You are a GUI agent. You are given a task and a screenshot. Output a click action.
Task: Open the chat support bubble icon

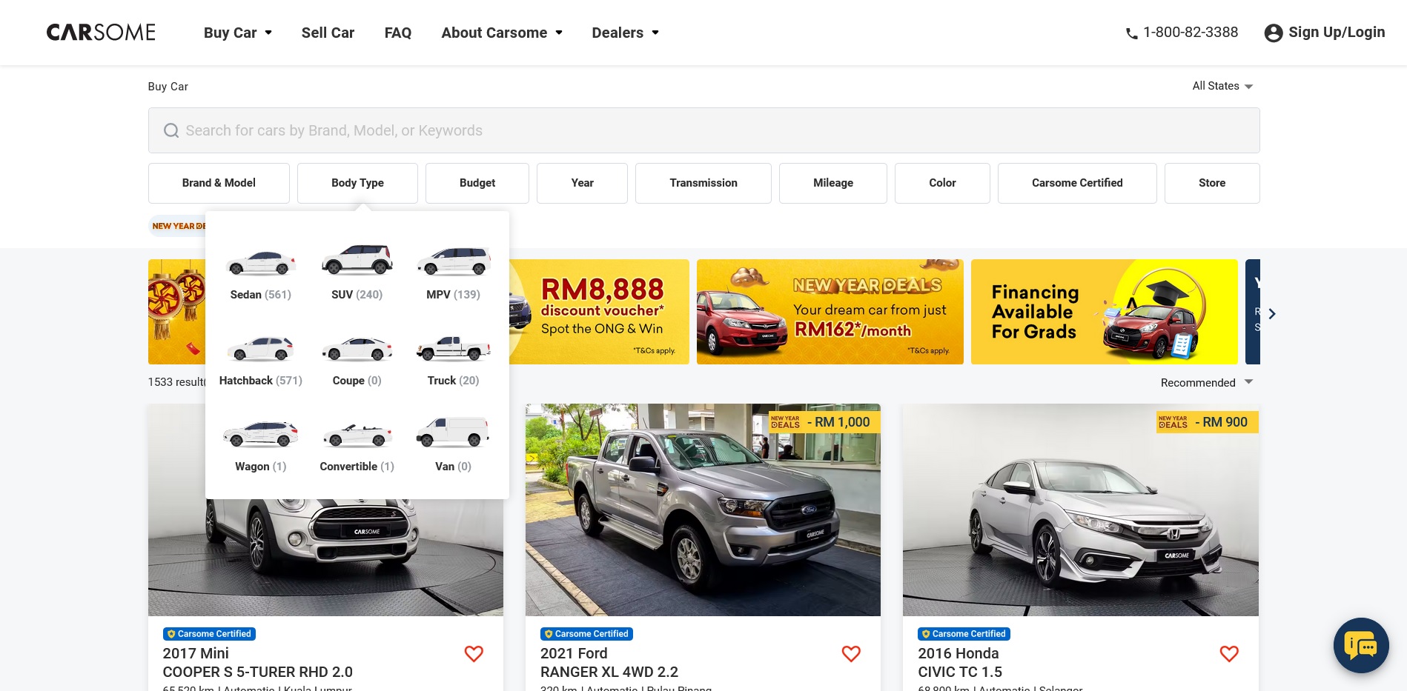pyautogui.click(x=1360, y=645)
